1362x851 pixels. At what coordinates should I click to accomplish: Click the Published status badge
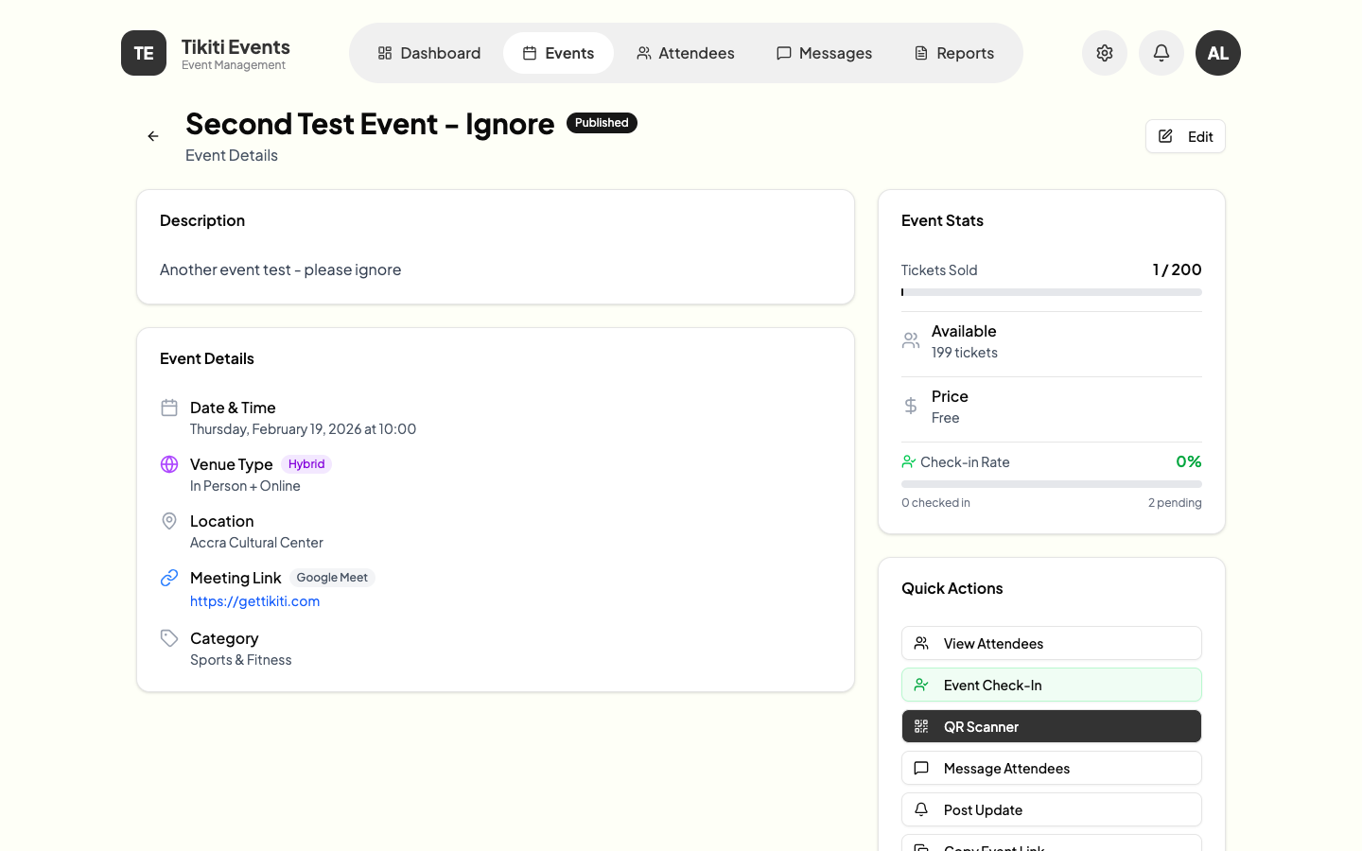602,123
